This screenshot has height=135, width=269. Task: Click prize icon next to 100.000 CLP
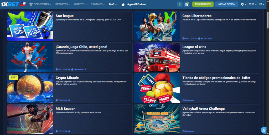tap(72, 69)
